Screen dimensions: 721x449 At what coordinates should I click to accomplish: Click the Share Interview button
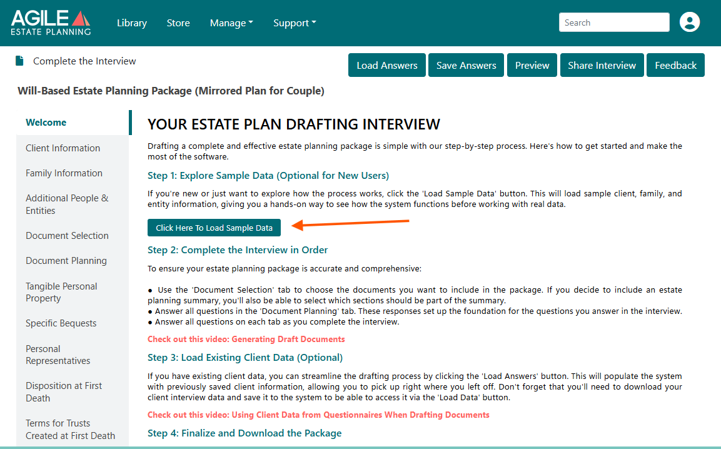coord(602,65)
